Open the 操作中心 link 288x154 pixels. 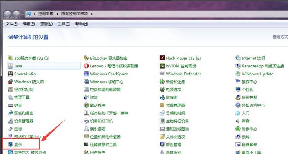pyautogui.click(x=249, y=82)
